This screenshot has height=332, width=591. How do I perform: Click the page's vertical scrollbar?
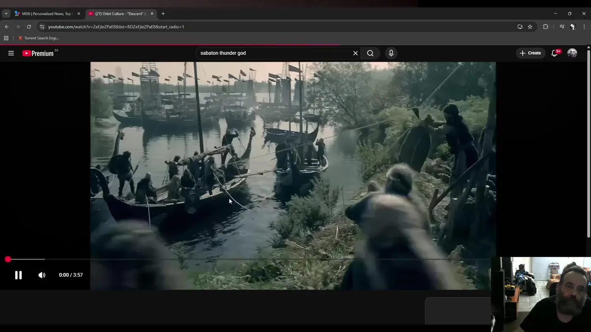(588, 143)
